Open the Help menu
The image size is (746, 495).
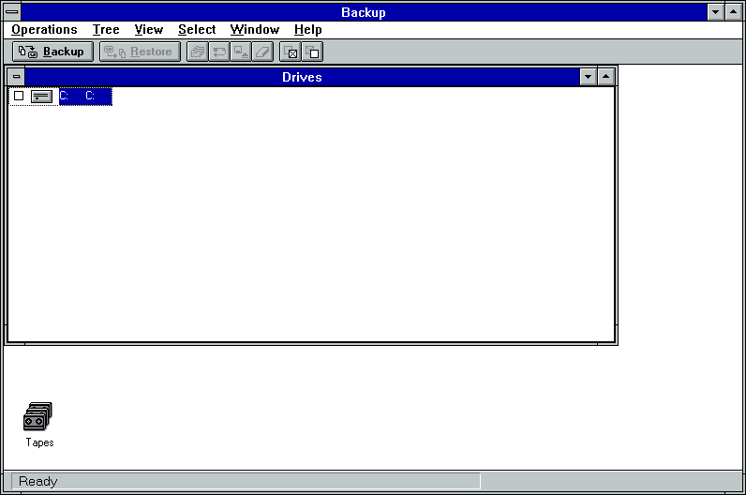click(x=307, y=30)
